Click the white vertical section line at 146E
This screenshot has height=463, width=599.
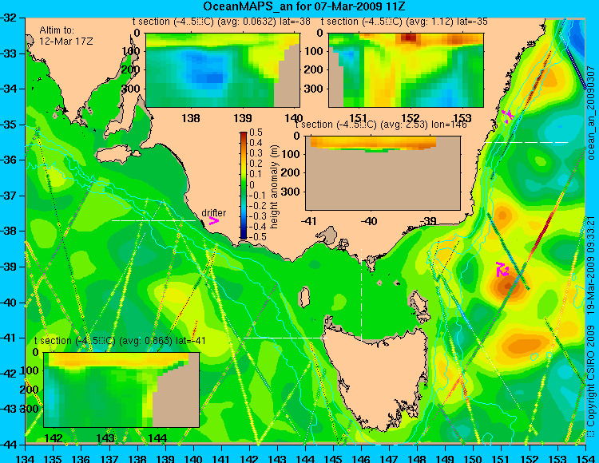coord(361,295)
